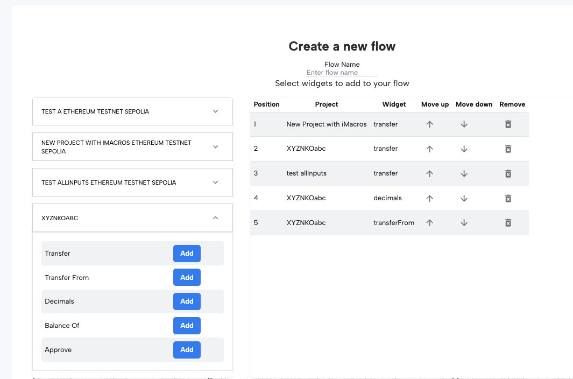Remove the New Project with iMacros row
Screen dimensions: 573x379
click(x=507, y=124)
